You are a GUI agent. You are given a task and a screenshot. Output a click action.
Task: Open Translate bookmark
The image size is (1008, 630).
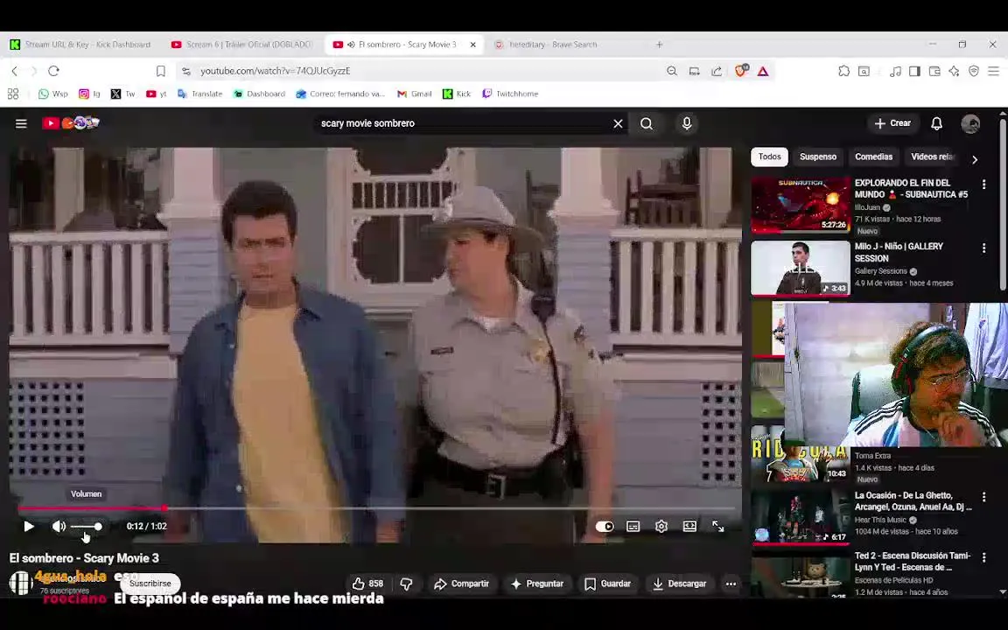pos(199,94)
